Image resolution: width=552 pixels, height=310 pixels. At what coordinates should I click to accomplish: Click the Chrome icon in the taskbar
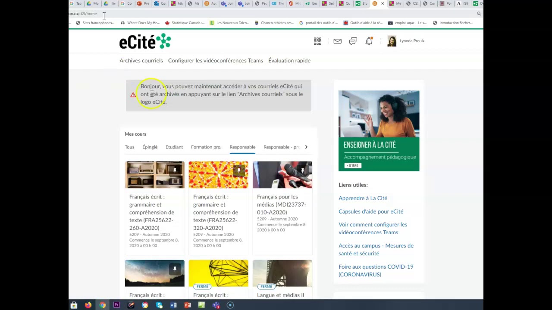[x=102, y=305]
